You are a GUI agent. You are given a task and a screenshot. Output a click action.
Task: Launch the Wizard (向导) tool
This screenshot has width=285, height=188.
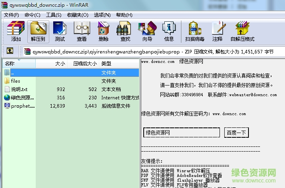pos(147,32)
